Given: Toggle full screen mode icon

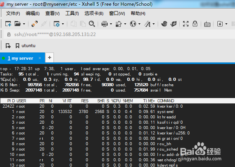Looking at the screenshot, I should (x=186, y=24).
